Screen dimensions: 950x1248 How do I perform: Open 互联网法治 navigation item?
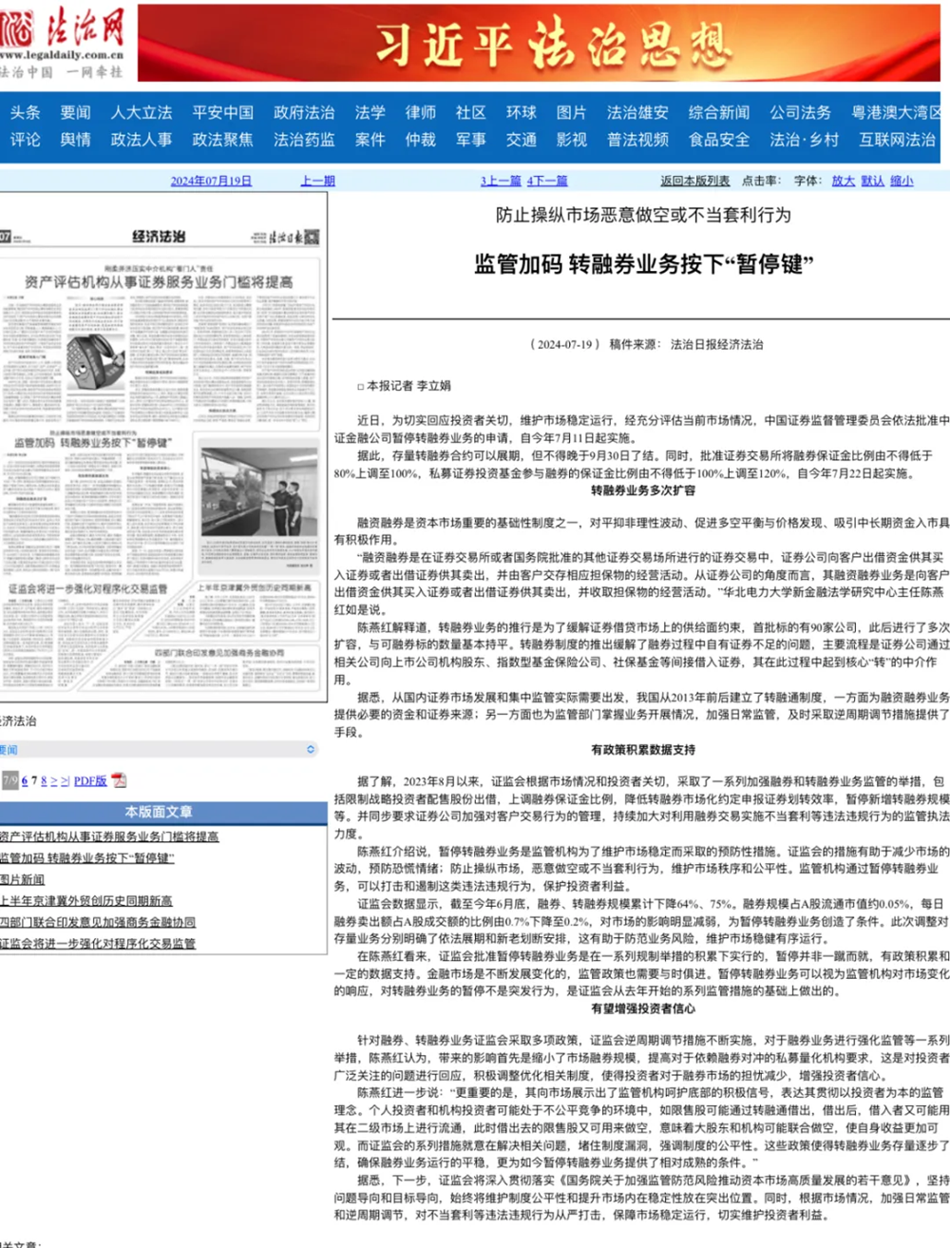(x=898, y=140)
